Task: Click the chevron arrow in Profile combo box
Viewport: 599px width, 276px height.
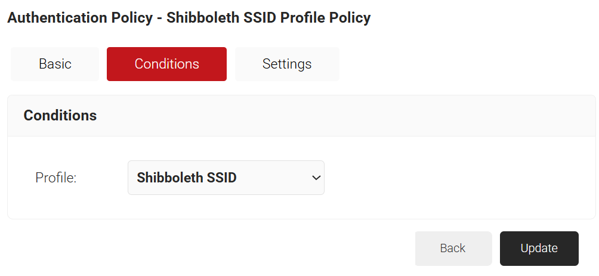Action: pos(316,178)
